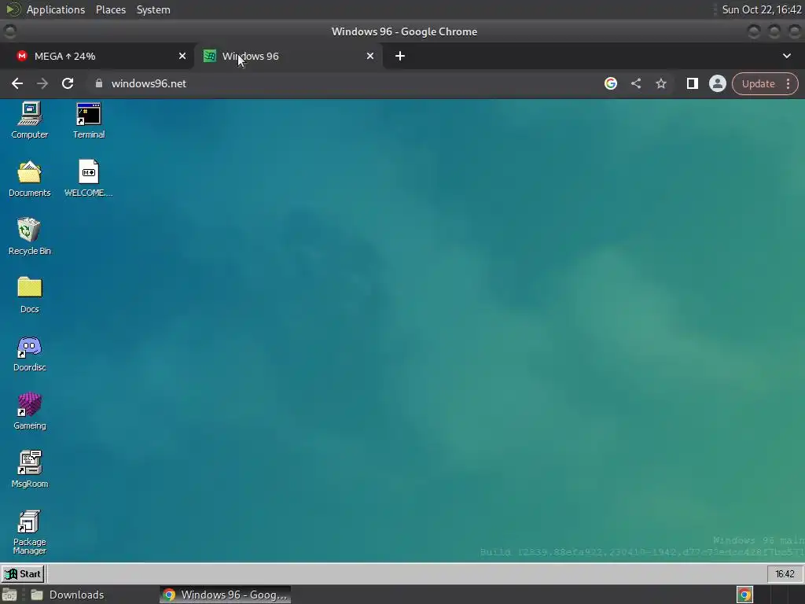This screenshot has width=805, height=604.
Task: Open the MsgRoom shortcut
Action: (30, 470)
